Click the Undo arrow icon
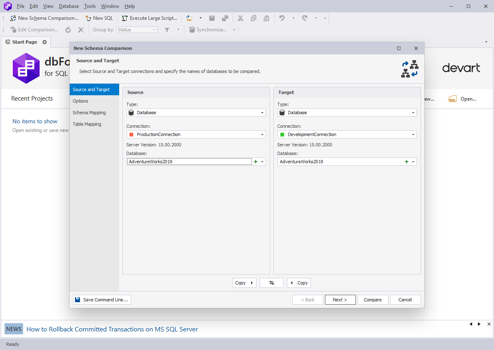The height and width of the screenshot is (350, 494). tap(282, 18)
